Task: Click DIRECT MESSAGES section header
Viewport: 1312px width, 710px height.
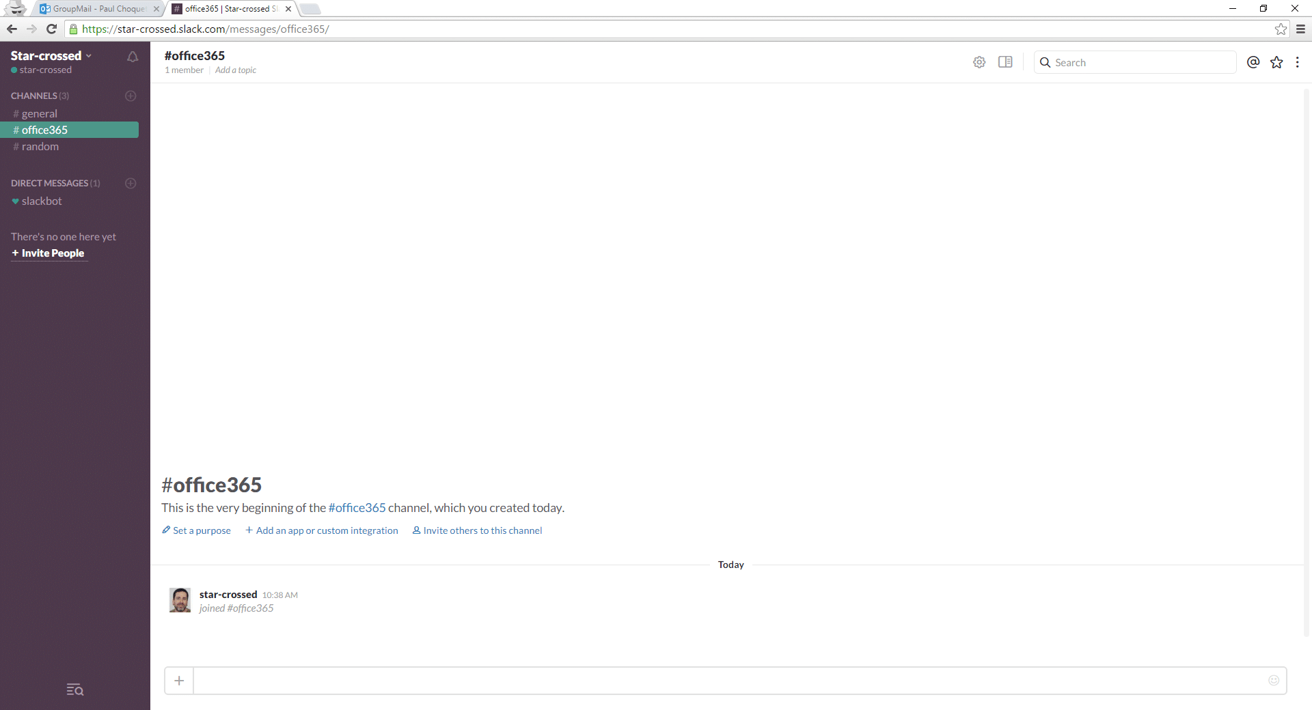Action: point(55,183)
